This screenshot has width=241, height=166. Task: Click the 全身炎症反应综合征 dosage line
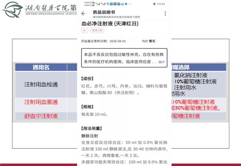pos(124,142)
